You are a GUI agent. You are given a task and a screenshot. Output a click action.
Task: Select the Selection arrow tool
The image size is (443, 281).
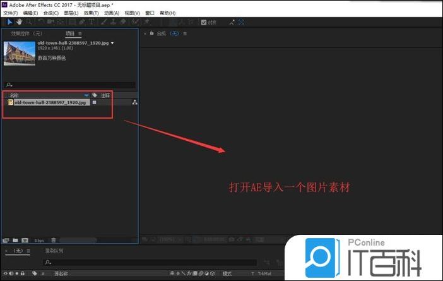10,22
